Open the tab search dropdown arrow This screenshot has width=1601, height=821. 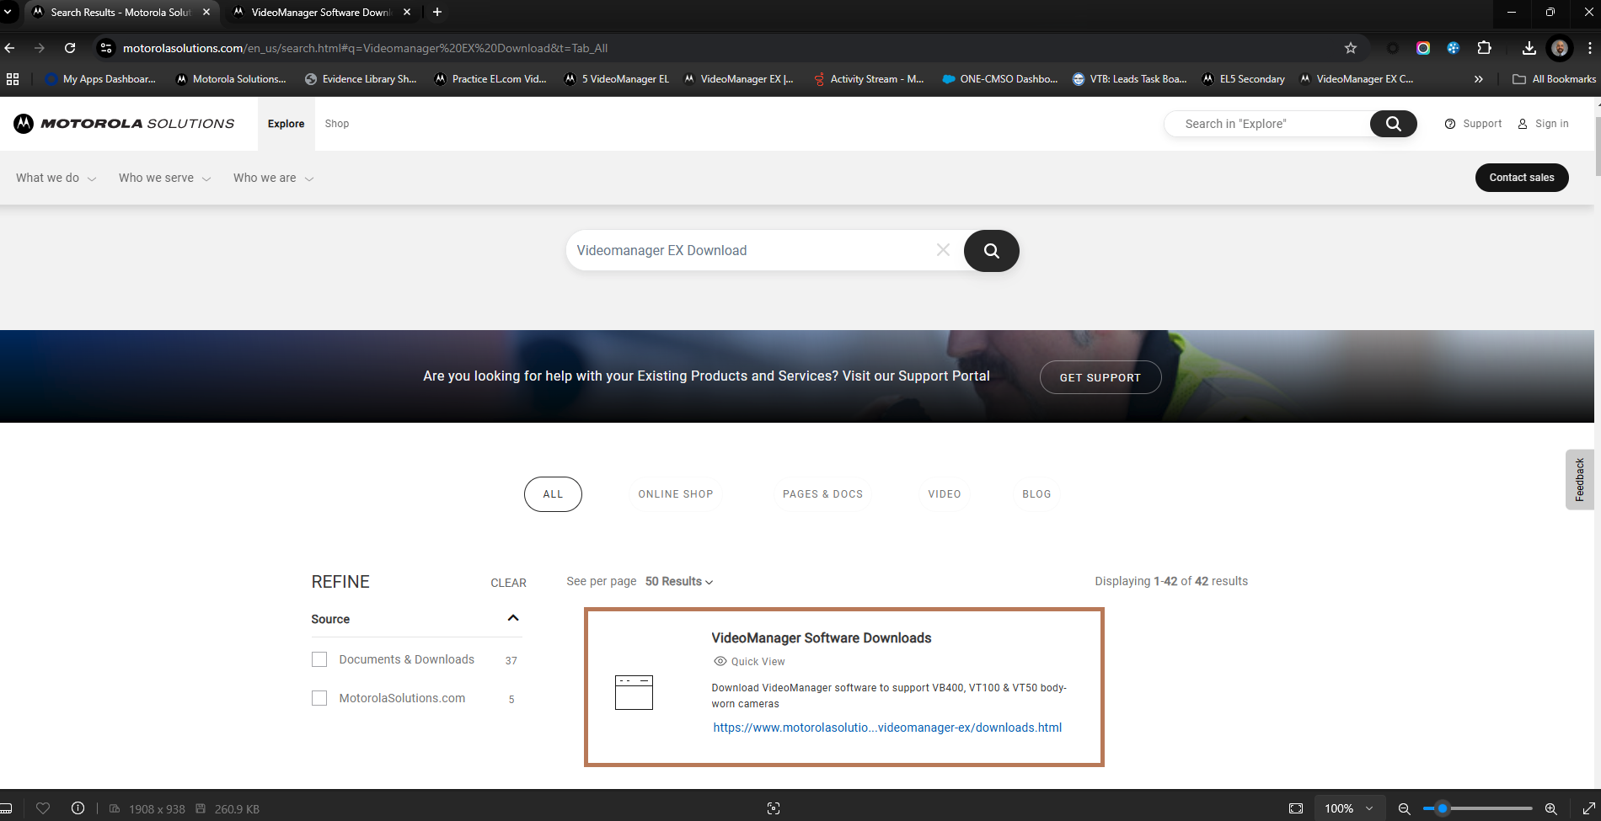pos(8,12)
